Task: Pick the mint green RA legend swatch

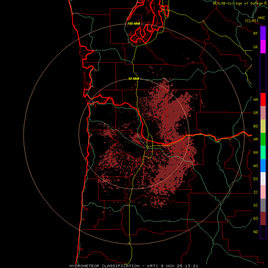Action: pyautogui.click(x=263, y=152)
